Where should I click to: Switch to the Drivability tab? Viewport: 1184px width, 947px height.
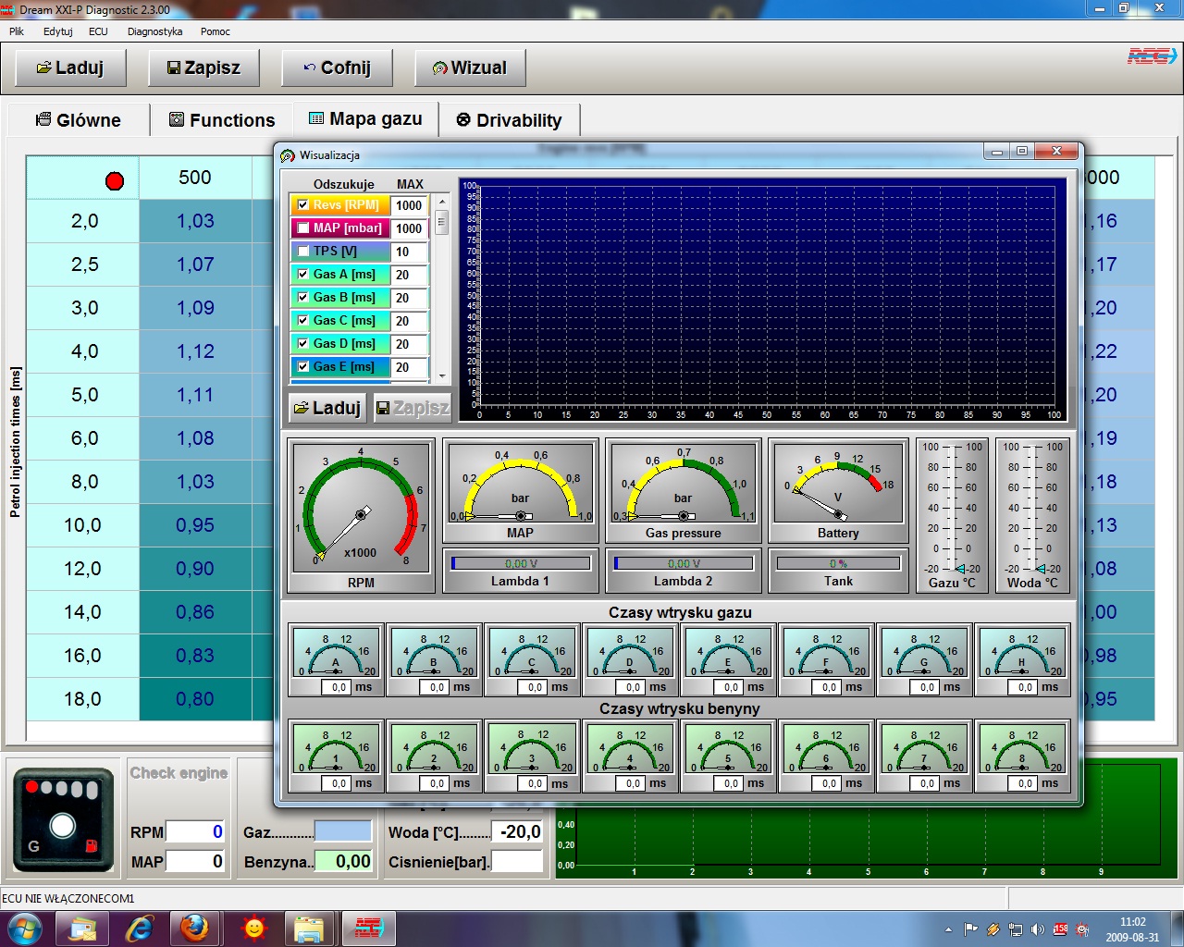[x=510, y=120]
